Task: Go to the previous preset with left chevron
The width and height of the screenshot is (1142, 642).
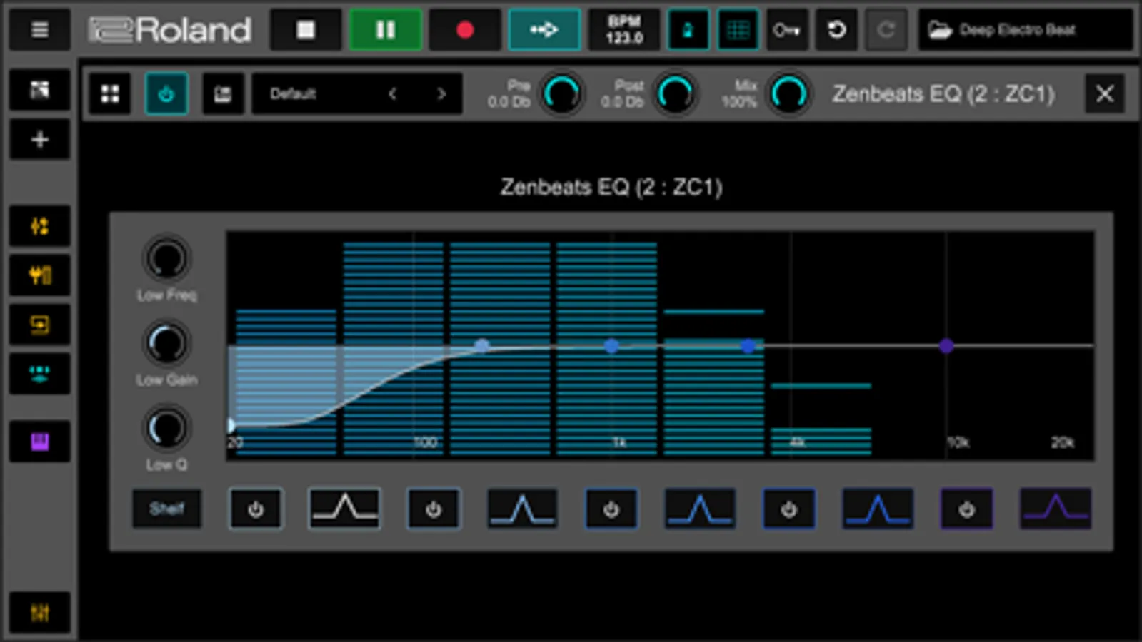Action: pos(392,93)
